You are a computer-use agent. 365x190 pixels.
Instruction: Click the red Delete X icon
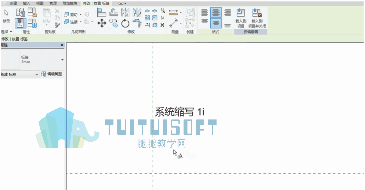[162, 25]
